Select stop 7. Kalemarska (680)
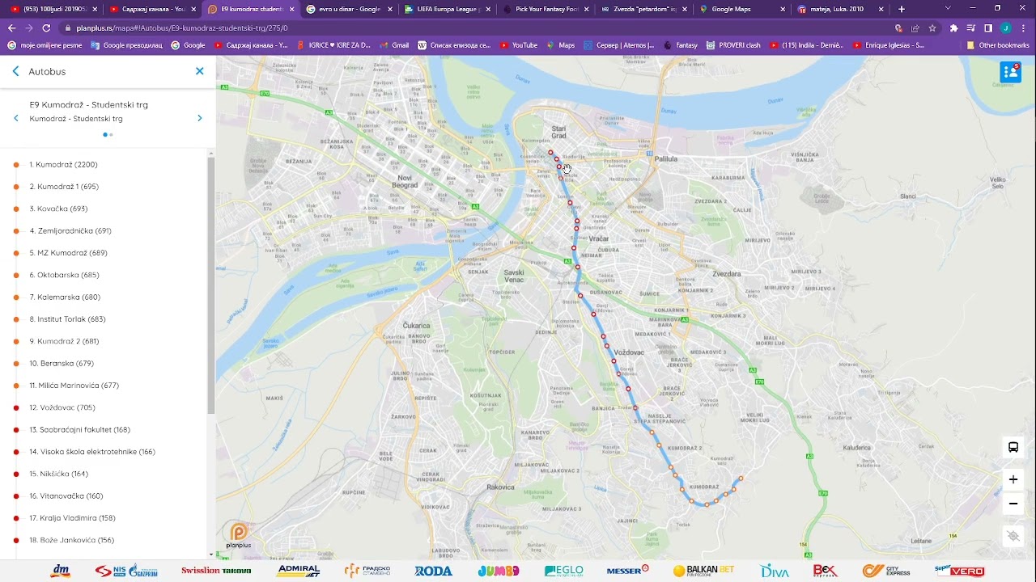The width and height of the screenshot is (1036, 582). (x=65, y=297)
